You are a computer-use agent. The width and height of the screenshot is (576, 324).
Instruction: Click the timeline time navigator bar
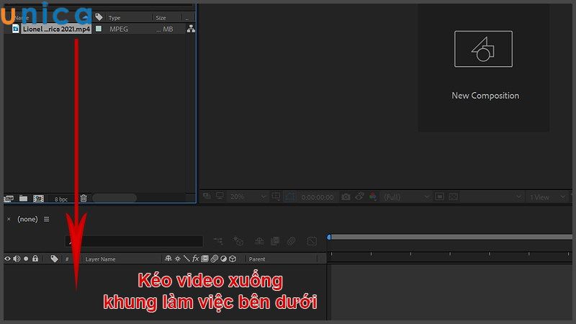[452, 238]
